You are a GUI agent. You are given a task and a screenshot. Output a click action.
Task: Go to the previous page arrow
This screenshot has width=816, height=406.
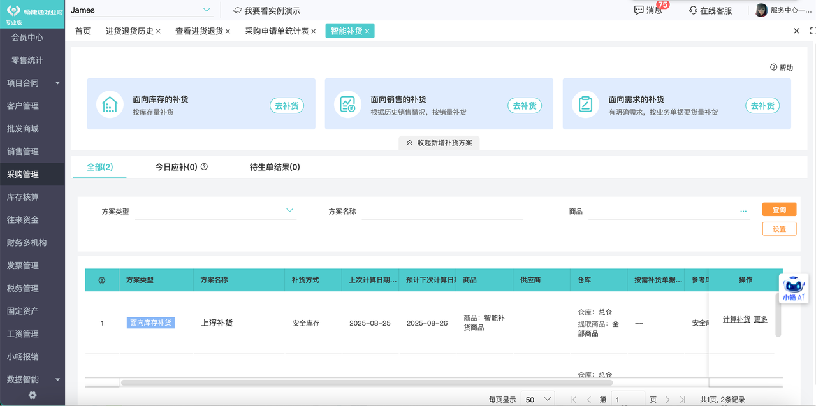(x=589, y=400)
